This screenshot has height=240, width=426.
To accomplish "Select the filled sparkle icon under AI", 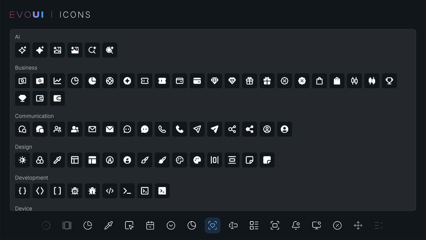I will pos(40,50).
